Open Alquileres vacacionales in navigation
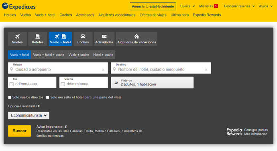The height and width of the screenshot is (151, 277). [117, 15]
